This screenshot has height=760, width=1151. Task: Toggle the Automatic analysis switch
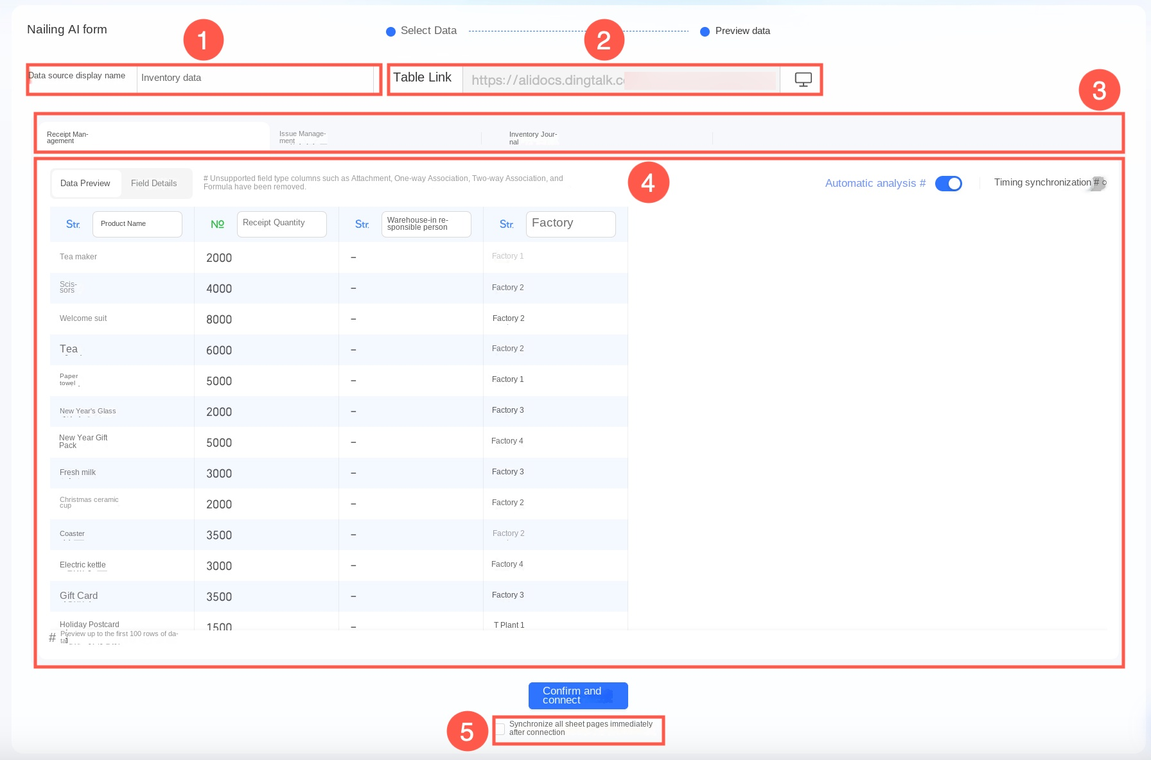point(948,184)
